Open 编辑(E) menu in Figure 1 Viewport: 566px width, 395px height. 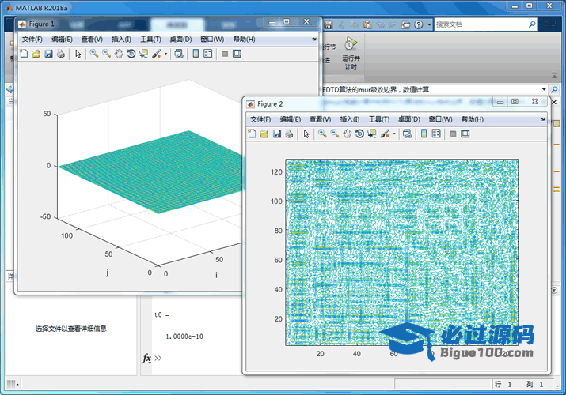click(62, 39)
